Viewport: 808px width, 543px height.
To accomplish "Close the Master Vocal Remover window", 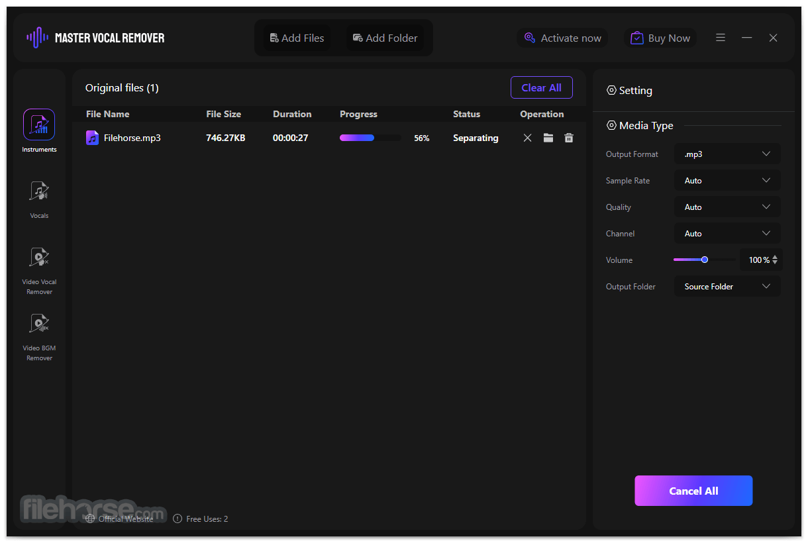I will click(x=773, y=38).
